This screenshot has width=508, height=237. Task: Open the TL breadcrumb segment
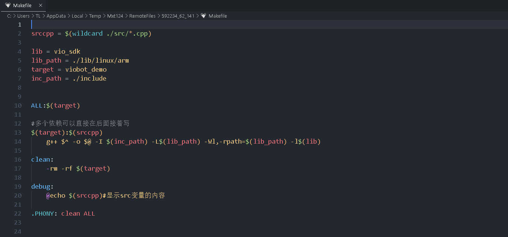[x=38, y=16]
